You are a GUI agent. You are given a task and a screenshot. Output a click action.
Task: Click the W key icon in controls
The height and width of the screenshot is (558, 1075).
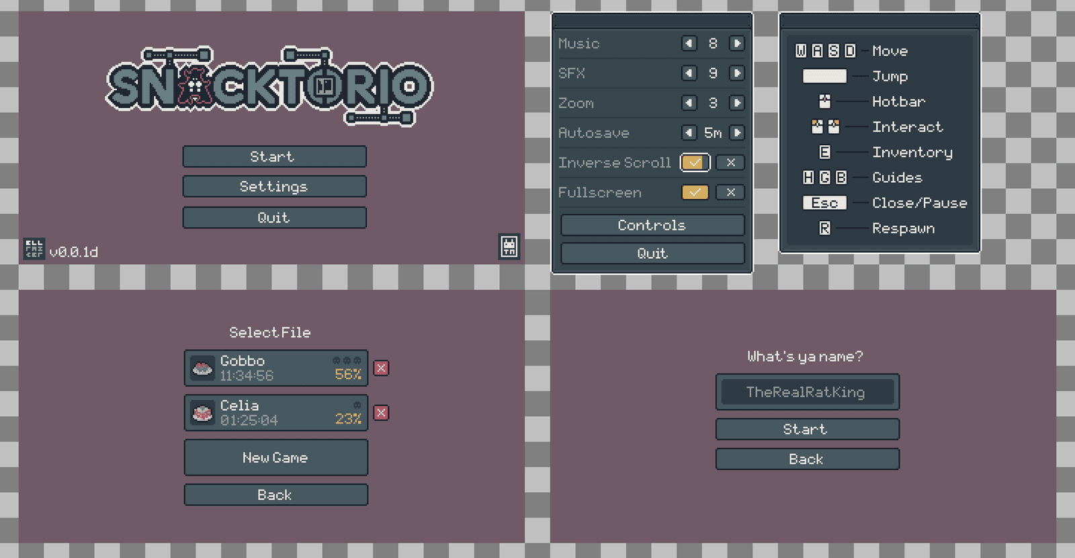[x=801, y=51]
